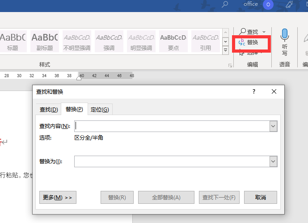Apply the 明显强调 style
The height and width of the screenshot is (223, 308).
(x=141, y=41)
